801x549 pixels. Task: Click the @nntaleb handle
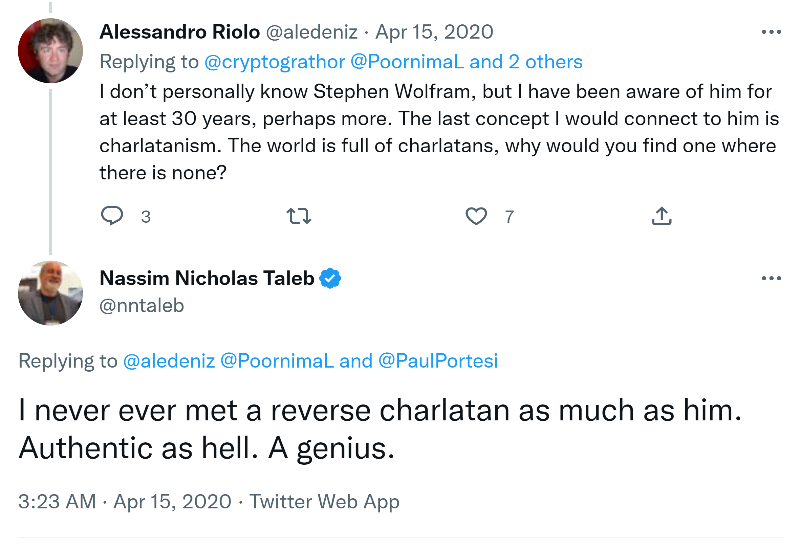(x=142, y=306)
